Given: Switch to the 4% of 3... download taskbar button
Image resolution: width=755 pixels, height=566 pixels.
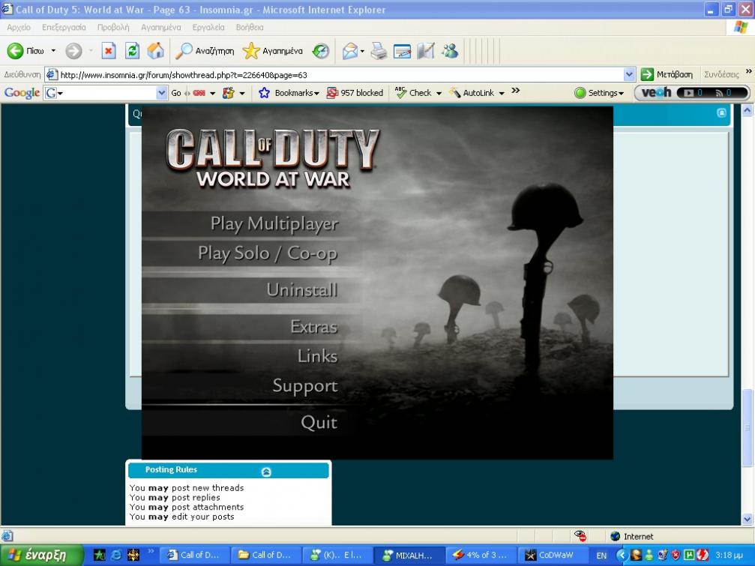Looking at the screenshot, I should 480,555.
